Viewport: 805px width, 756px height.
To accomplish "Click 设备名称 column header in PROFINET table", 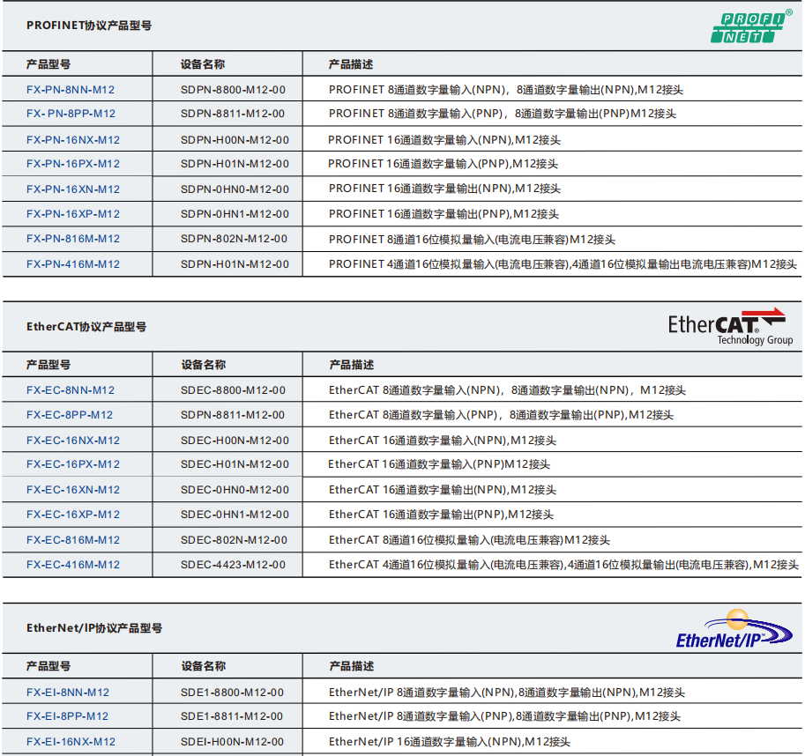I will pyautogui.click(x=203, y=64).
